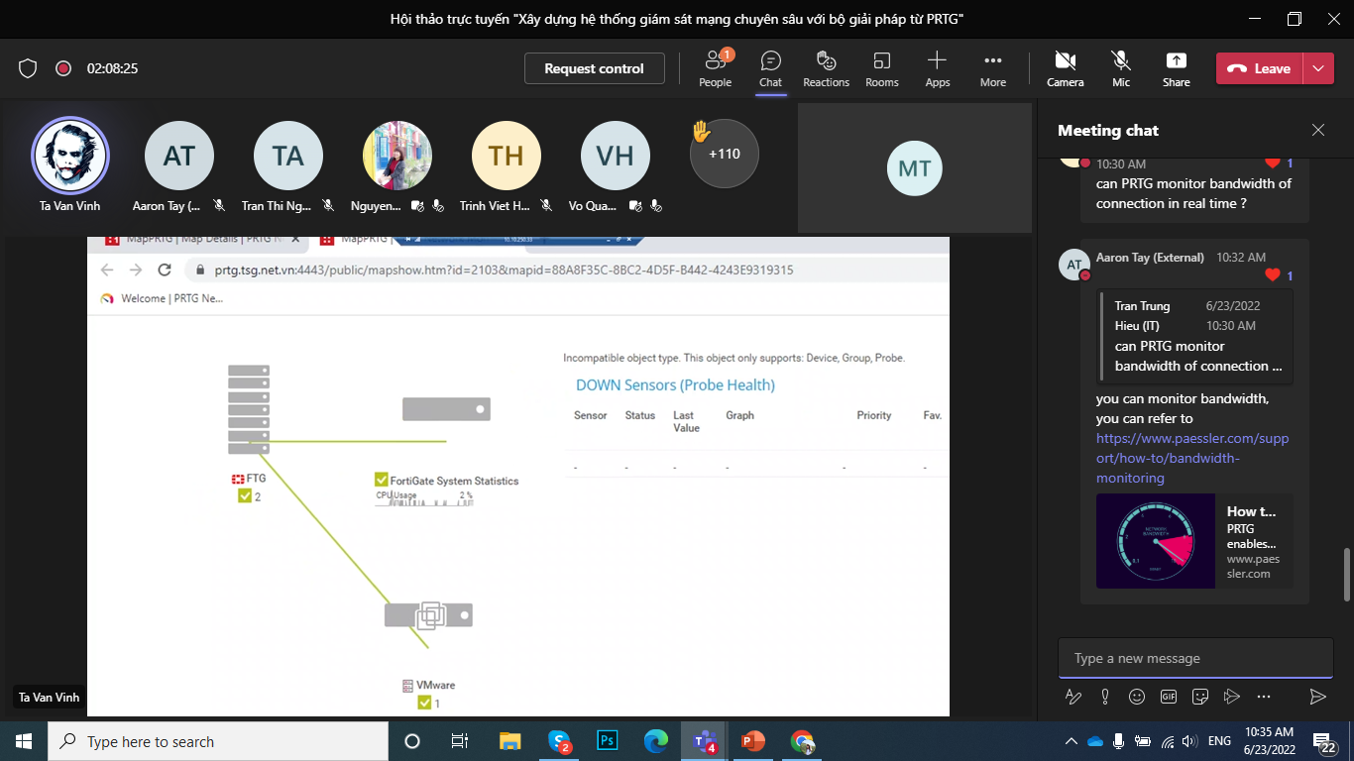Open the bandwidth gauge link preview thumbnail

coord(1155,541)
